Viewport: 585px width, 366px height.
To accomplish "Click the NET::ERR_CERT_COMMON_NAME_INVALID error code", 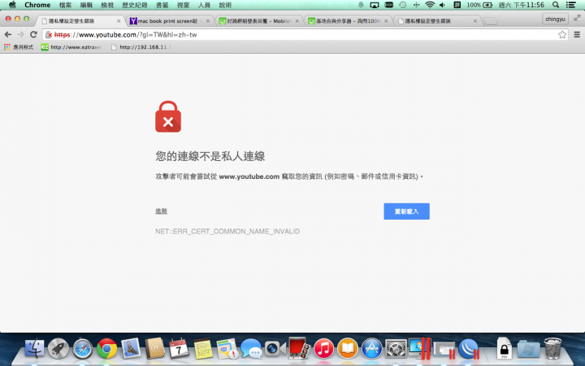I will 227,232.
